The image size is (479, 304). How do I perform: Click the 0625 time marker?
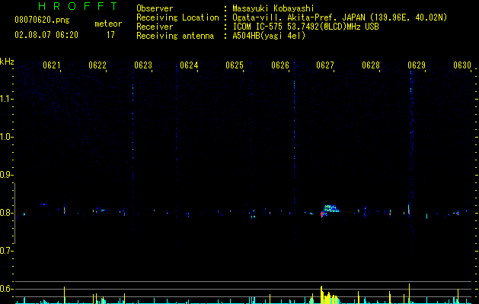click(x=235, y=65)
